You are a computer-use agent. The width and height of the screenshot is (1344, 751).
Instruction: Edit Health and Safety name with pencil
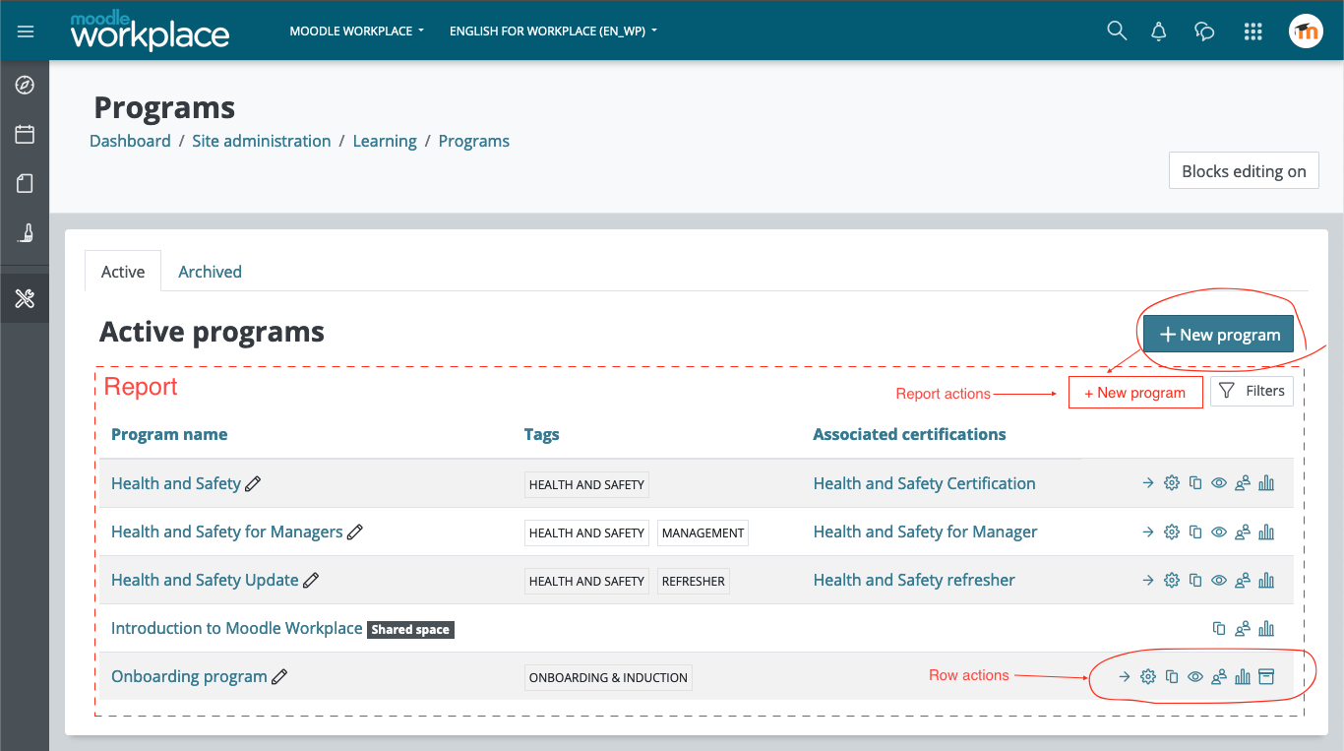coord(253,483)
